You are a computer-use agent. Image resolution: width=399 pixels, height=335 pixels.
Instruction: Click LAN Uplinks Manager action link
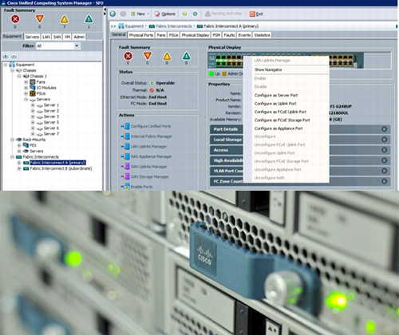148,147
